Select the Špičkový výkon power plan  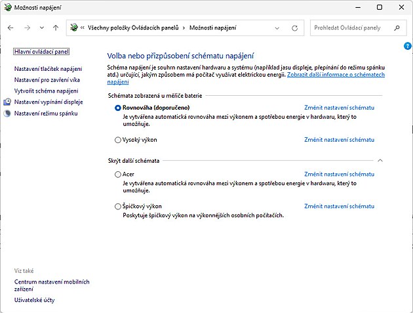click(118, 207)
